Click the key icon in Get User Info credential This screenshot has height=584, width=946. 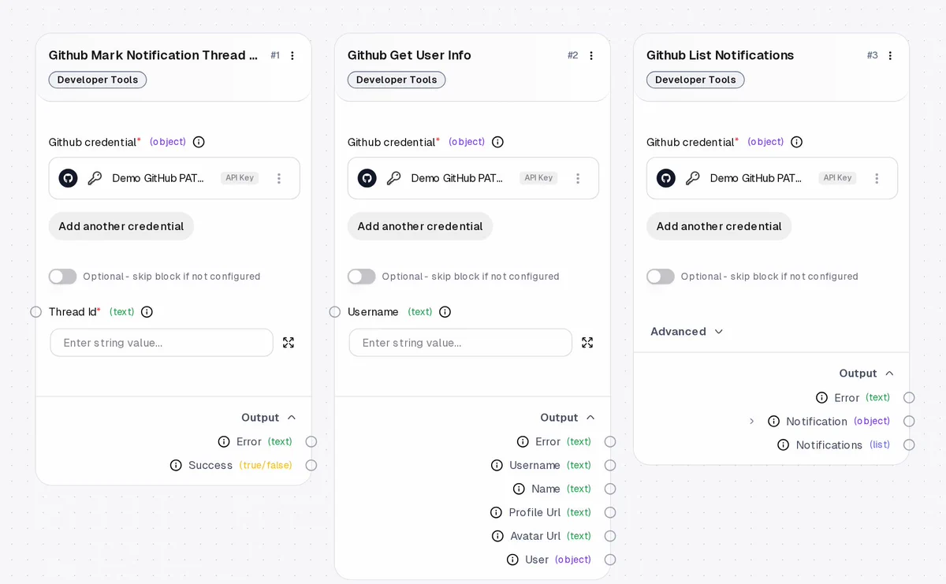click(x=393, y=178)
